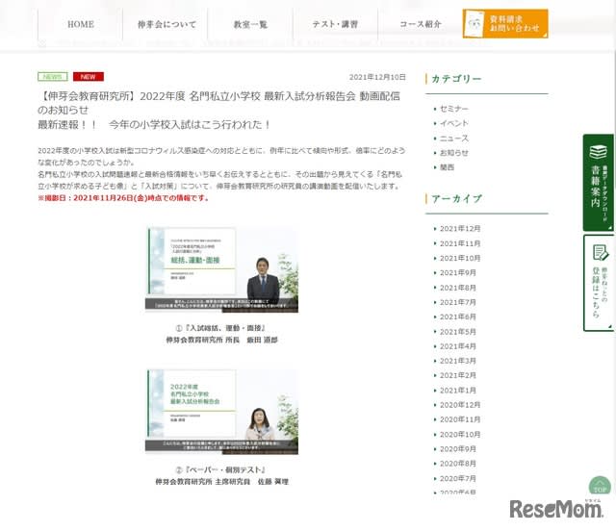Open the コース紹介 navigation item
This screenshot has height=531, width=616.
[420, 24]
